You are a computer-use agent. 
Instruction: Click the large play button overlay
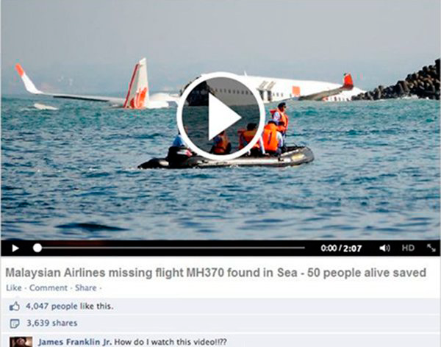pos(220,116)
